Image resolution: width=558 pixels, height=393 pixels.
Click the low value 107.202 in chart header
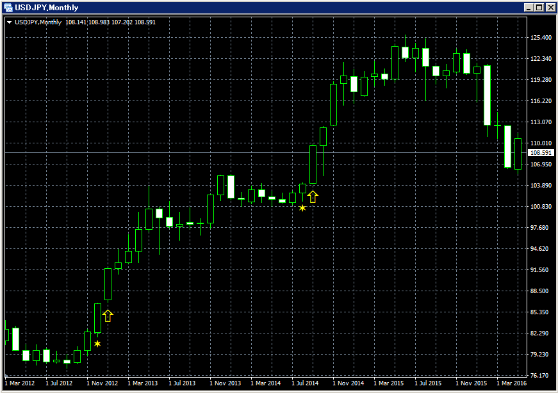(122, 22)
